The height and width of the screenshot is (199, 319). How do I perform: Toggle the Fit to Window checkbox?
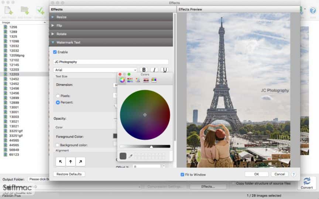182,175
